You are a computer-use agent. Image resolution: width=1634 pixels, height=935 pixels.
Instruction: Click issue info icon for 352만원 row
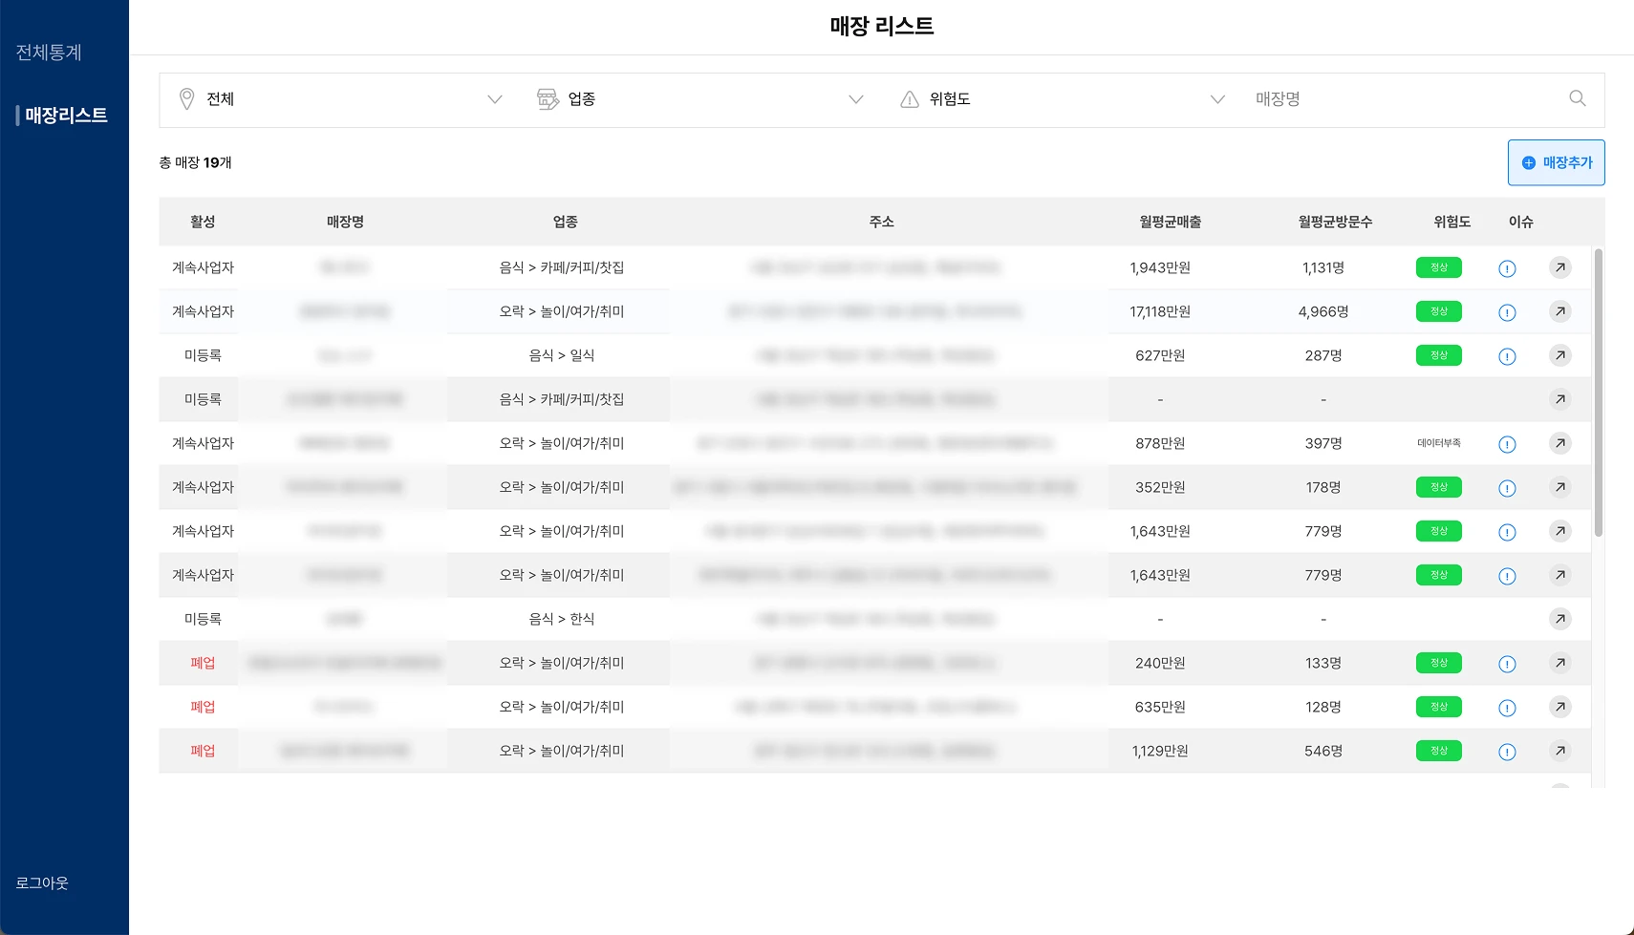click(x=1507, y=488)
